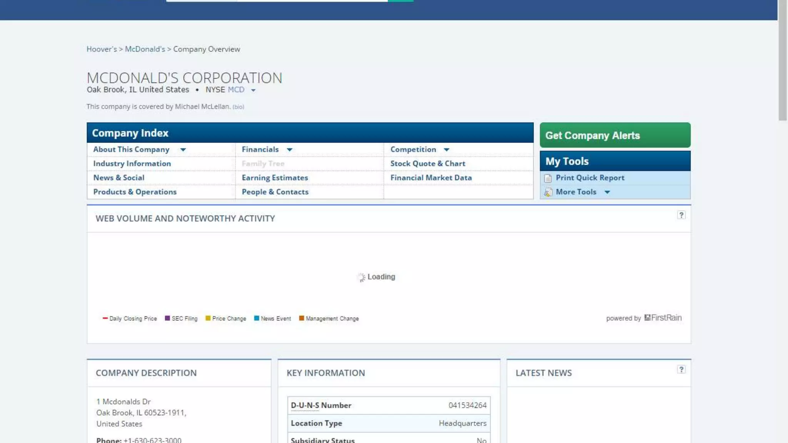Click the yellow Price Change legend square
The height and width of the screenshot is (443, 788).
click(208, 318)
